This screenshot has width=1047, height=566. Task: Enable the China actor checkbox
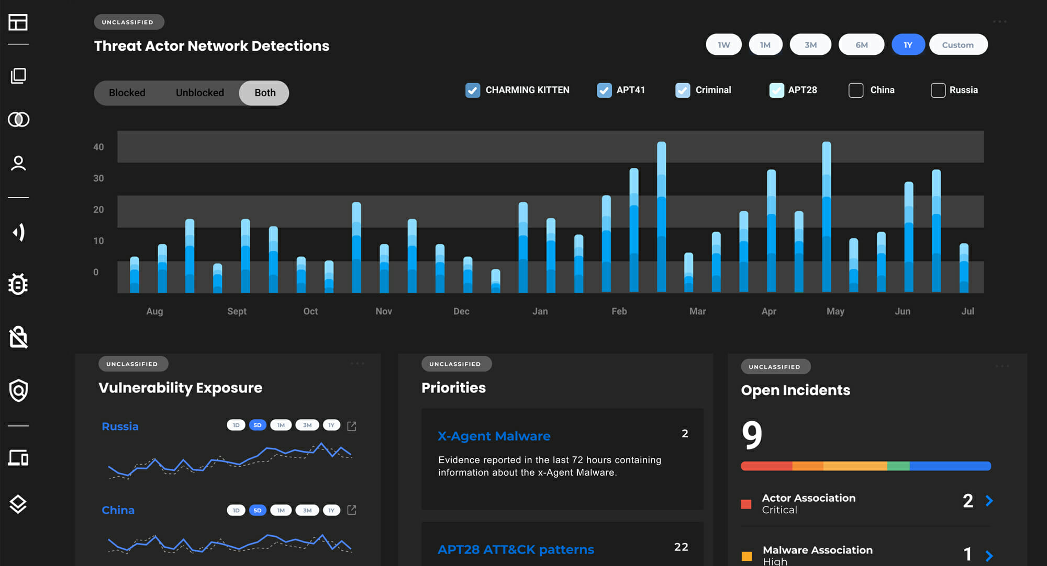[856, 90]
